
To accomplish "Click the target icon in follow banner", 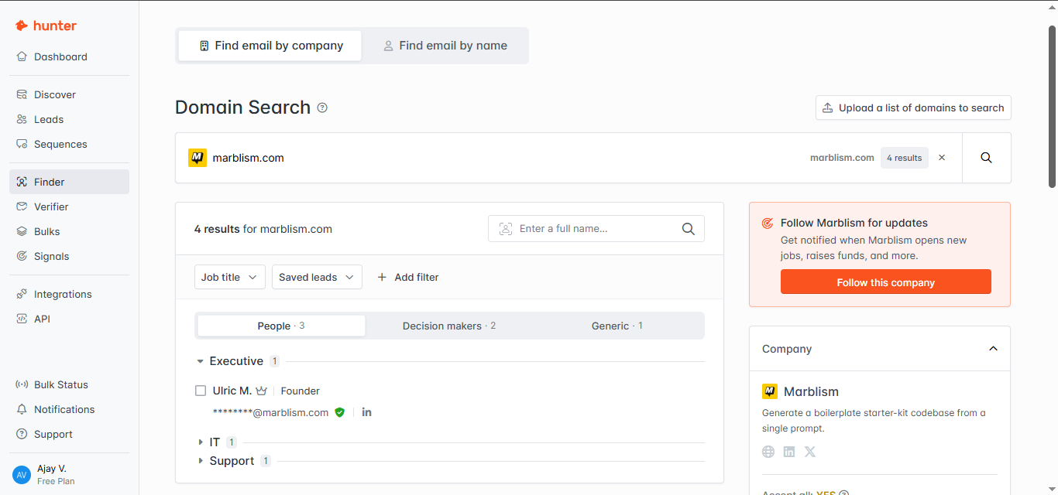I will point(768,223).
